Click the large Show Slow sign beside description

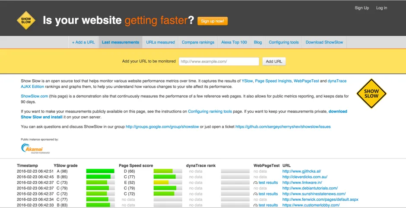[371, 93]
